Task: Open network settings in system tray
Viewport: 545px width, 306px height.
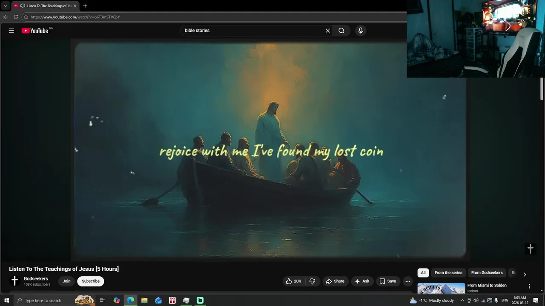Action: point(483,300)
